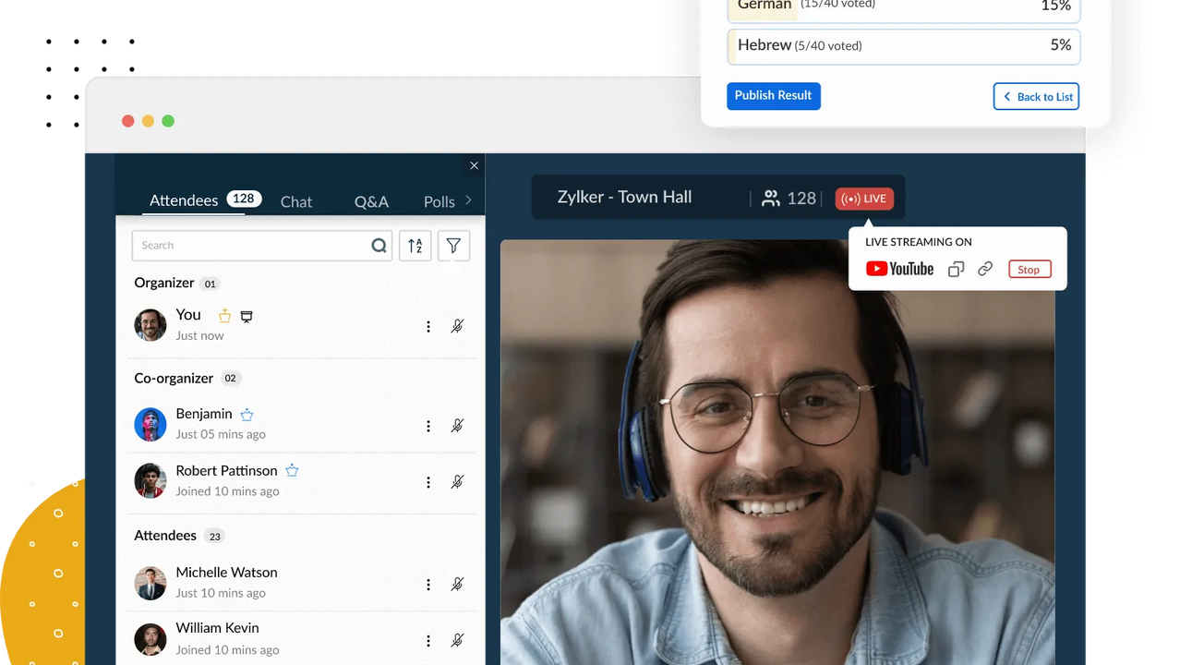Click Robert Pattinson's avatar
Screen dimensions: 1180x665
coord(151,481)
